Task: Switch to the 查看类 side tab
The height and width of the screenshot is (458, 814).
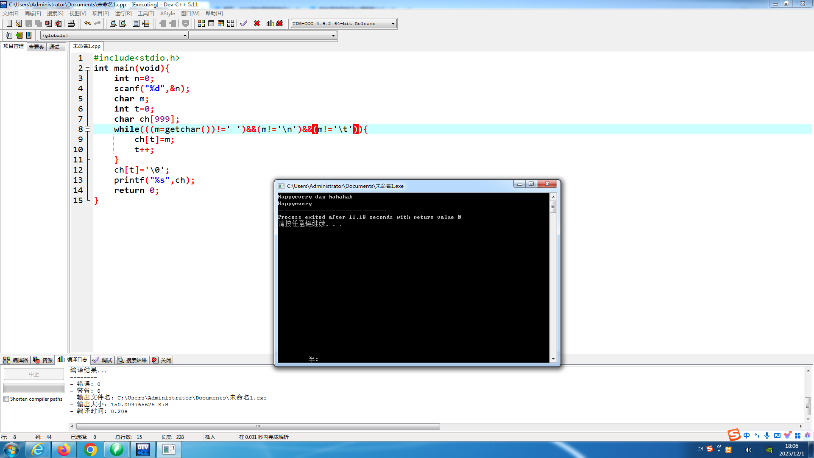Action: pos(36,47)
